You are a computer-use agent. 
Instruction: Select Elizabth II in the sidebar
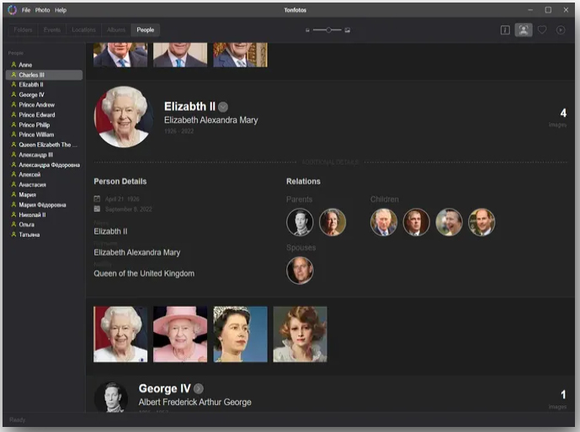[x=44, y=85]
